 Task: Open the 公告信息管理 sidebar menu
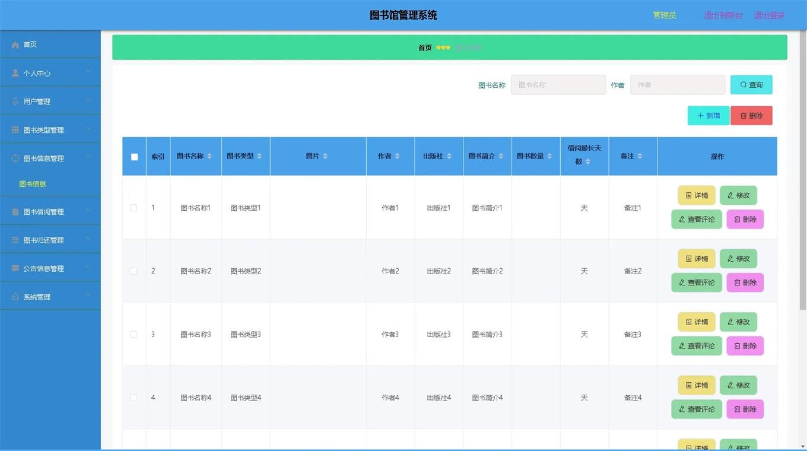coord(50,268)
